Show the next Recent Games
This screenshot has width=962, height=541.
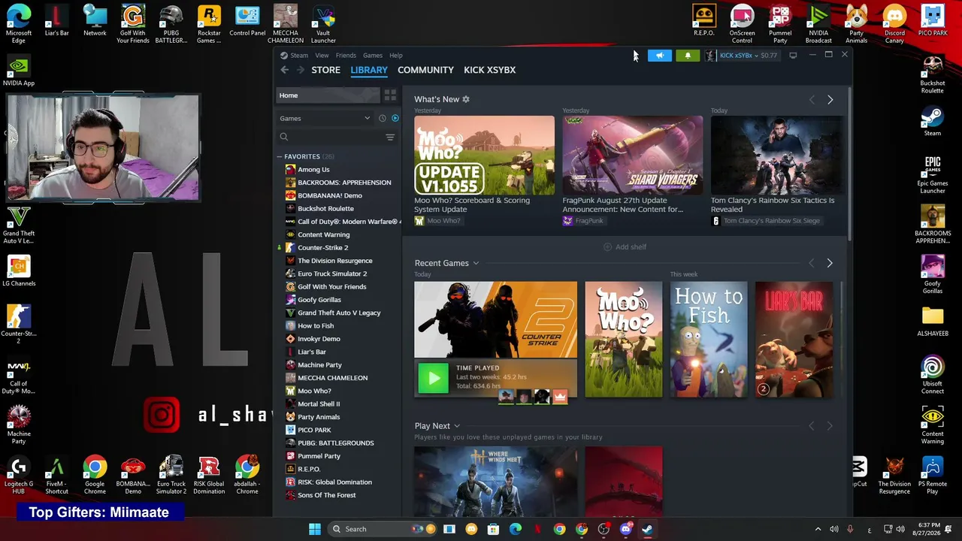pos(830,263)
